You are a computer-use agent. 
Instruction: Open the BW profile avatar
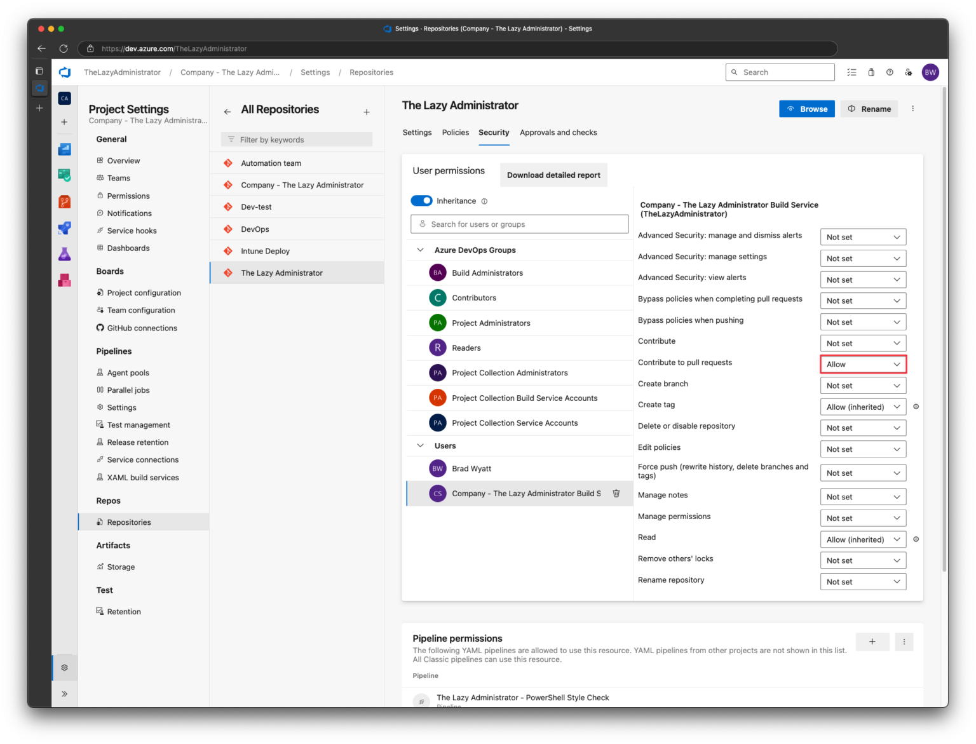click(930, 72)
